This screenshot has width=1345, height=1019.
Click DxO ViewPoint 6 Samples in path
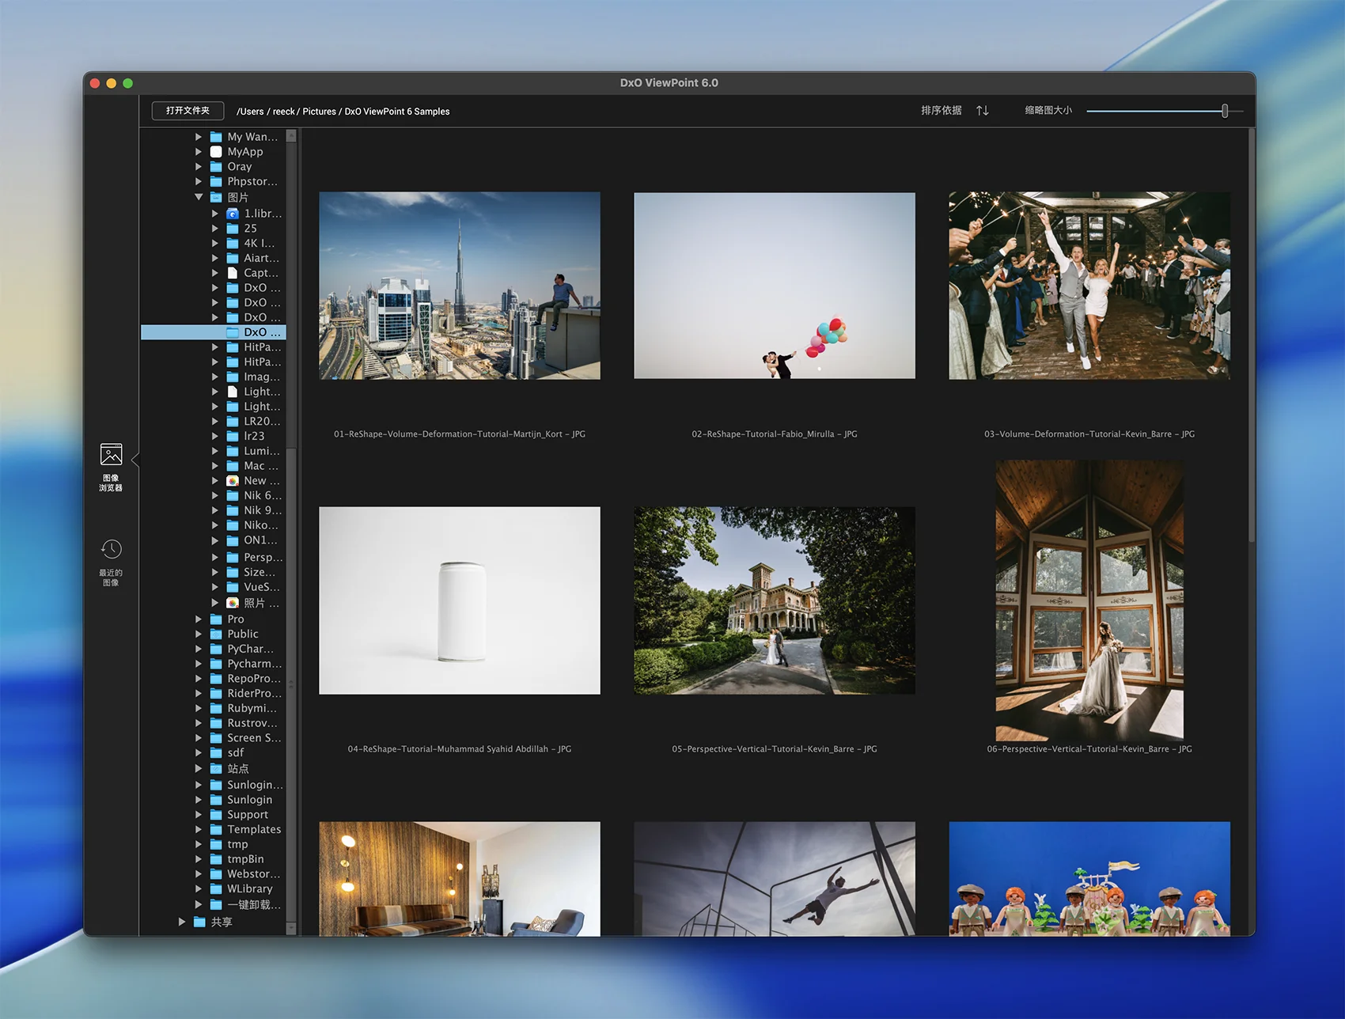tap(397, 112)
